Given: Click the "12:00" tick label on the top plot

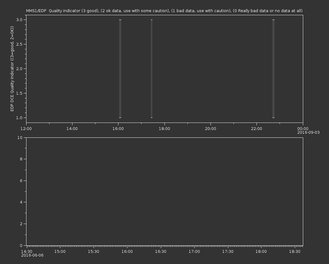Looking at the screenshot, I should 26,128.
